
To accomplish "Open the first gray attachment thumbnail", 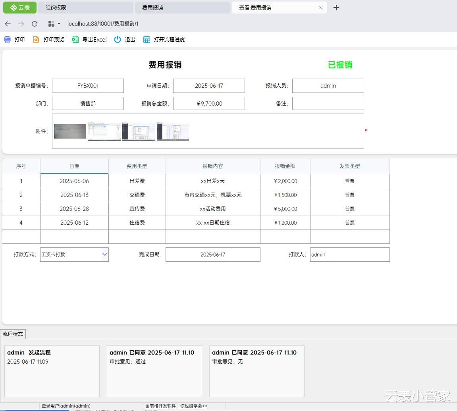I will click(x=70, y=131).
